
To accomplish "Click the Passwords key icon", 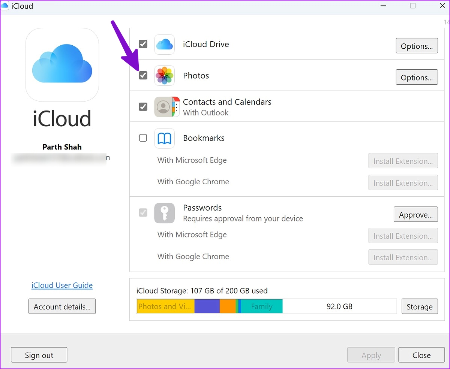I will [x=164, y=213].
